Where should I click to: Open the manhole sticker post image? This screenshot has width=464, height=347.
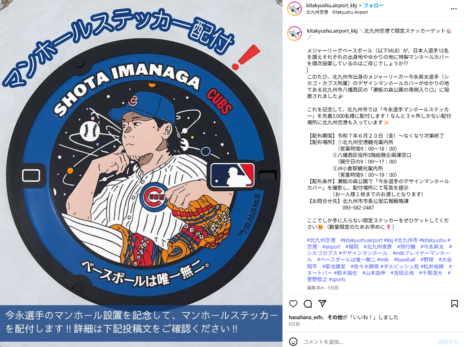point(141,173)
